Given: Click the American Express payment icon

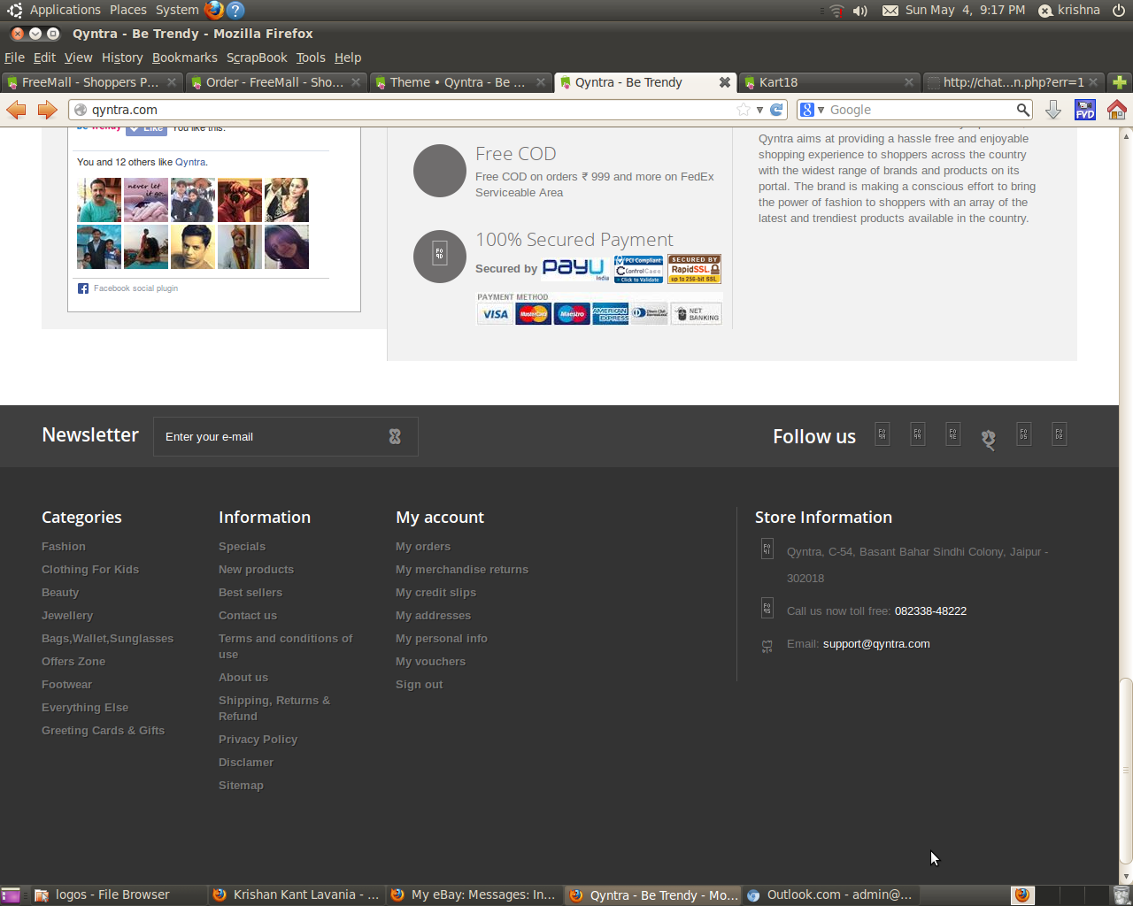Looking at the screenshot, I should 611,314.
